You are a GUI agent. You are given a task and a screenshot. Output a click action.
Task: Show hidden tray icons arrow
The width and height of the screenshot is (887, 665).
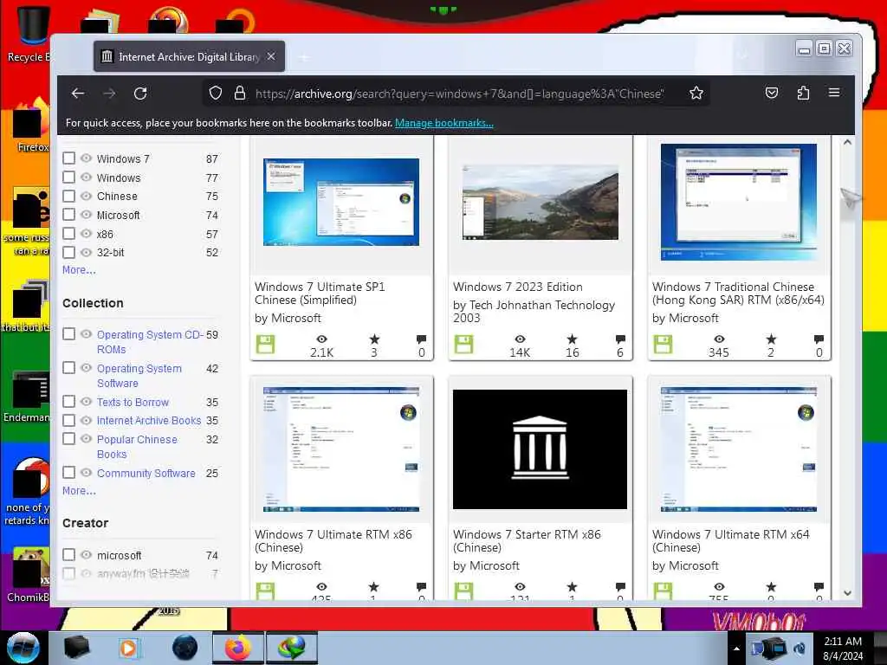pos(736,649)
